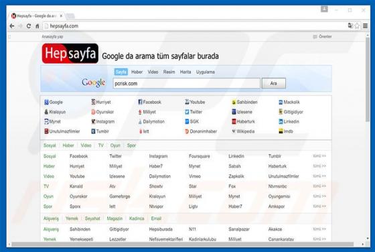Select the Resim search tab
Image resolution: width=375 pixels, height=252 pixels.
pos(169,72)
